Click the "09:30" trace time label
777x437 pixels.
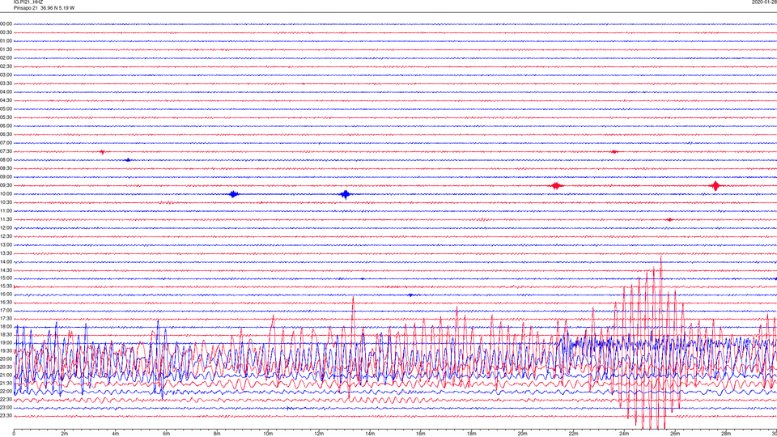pos(6,186)
